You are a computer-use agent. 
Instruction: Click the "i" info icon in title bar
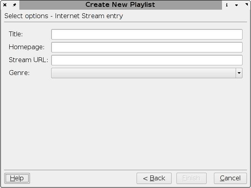click(227, 5)
